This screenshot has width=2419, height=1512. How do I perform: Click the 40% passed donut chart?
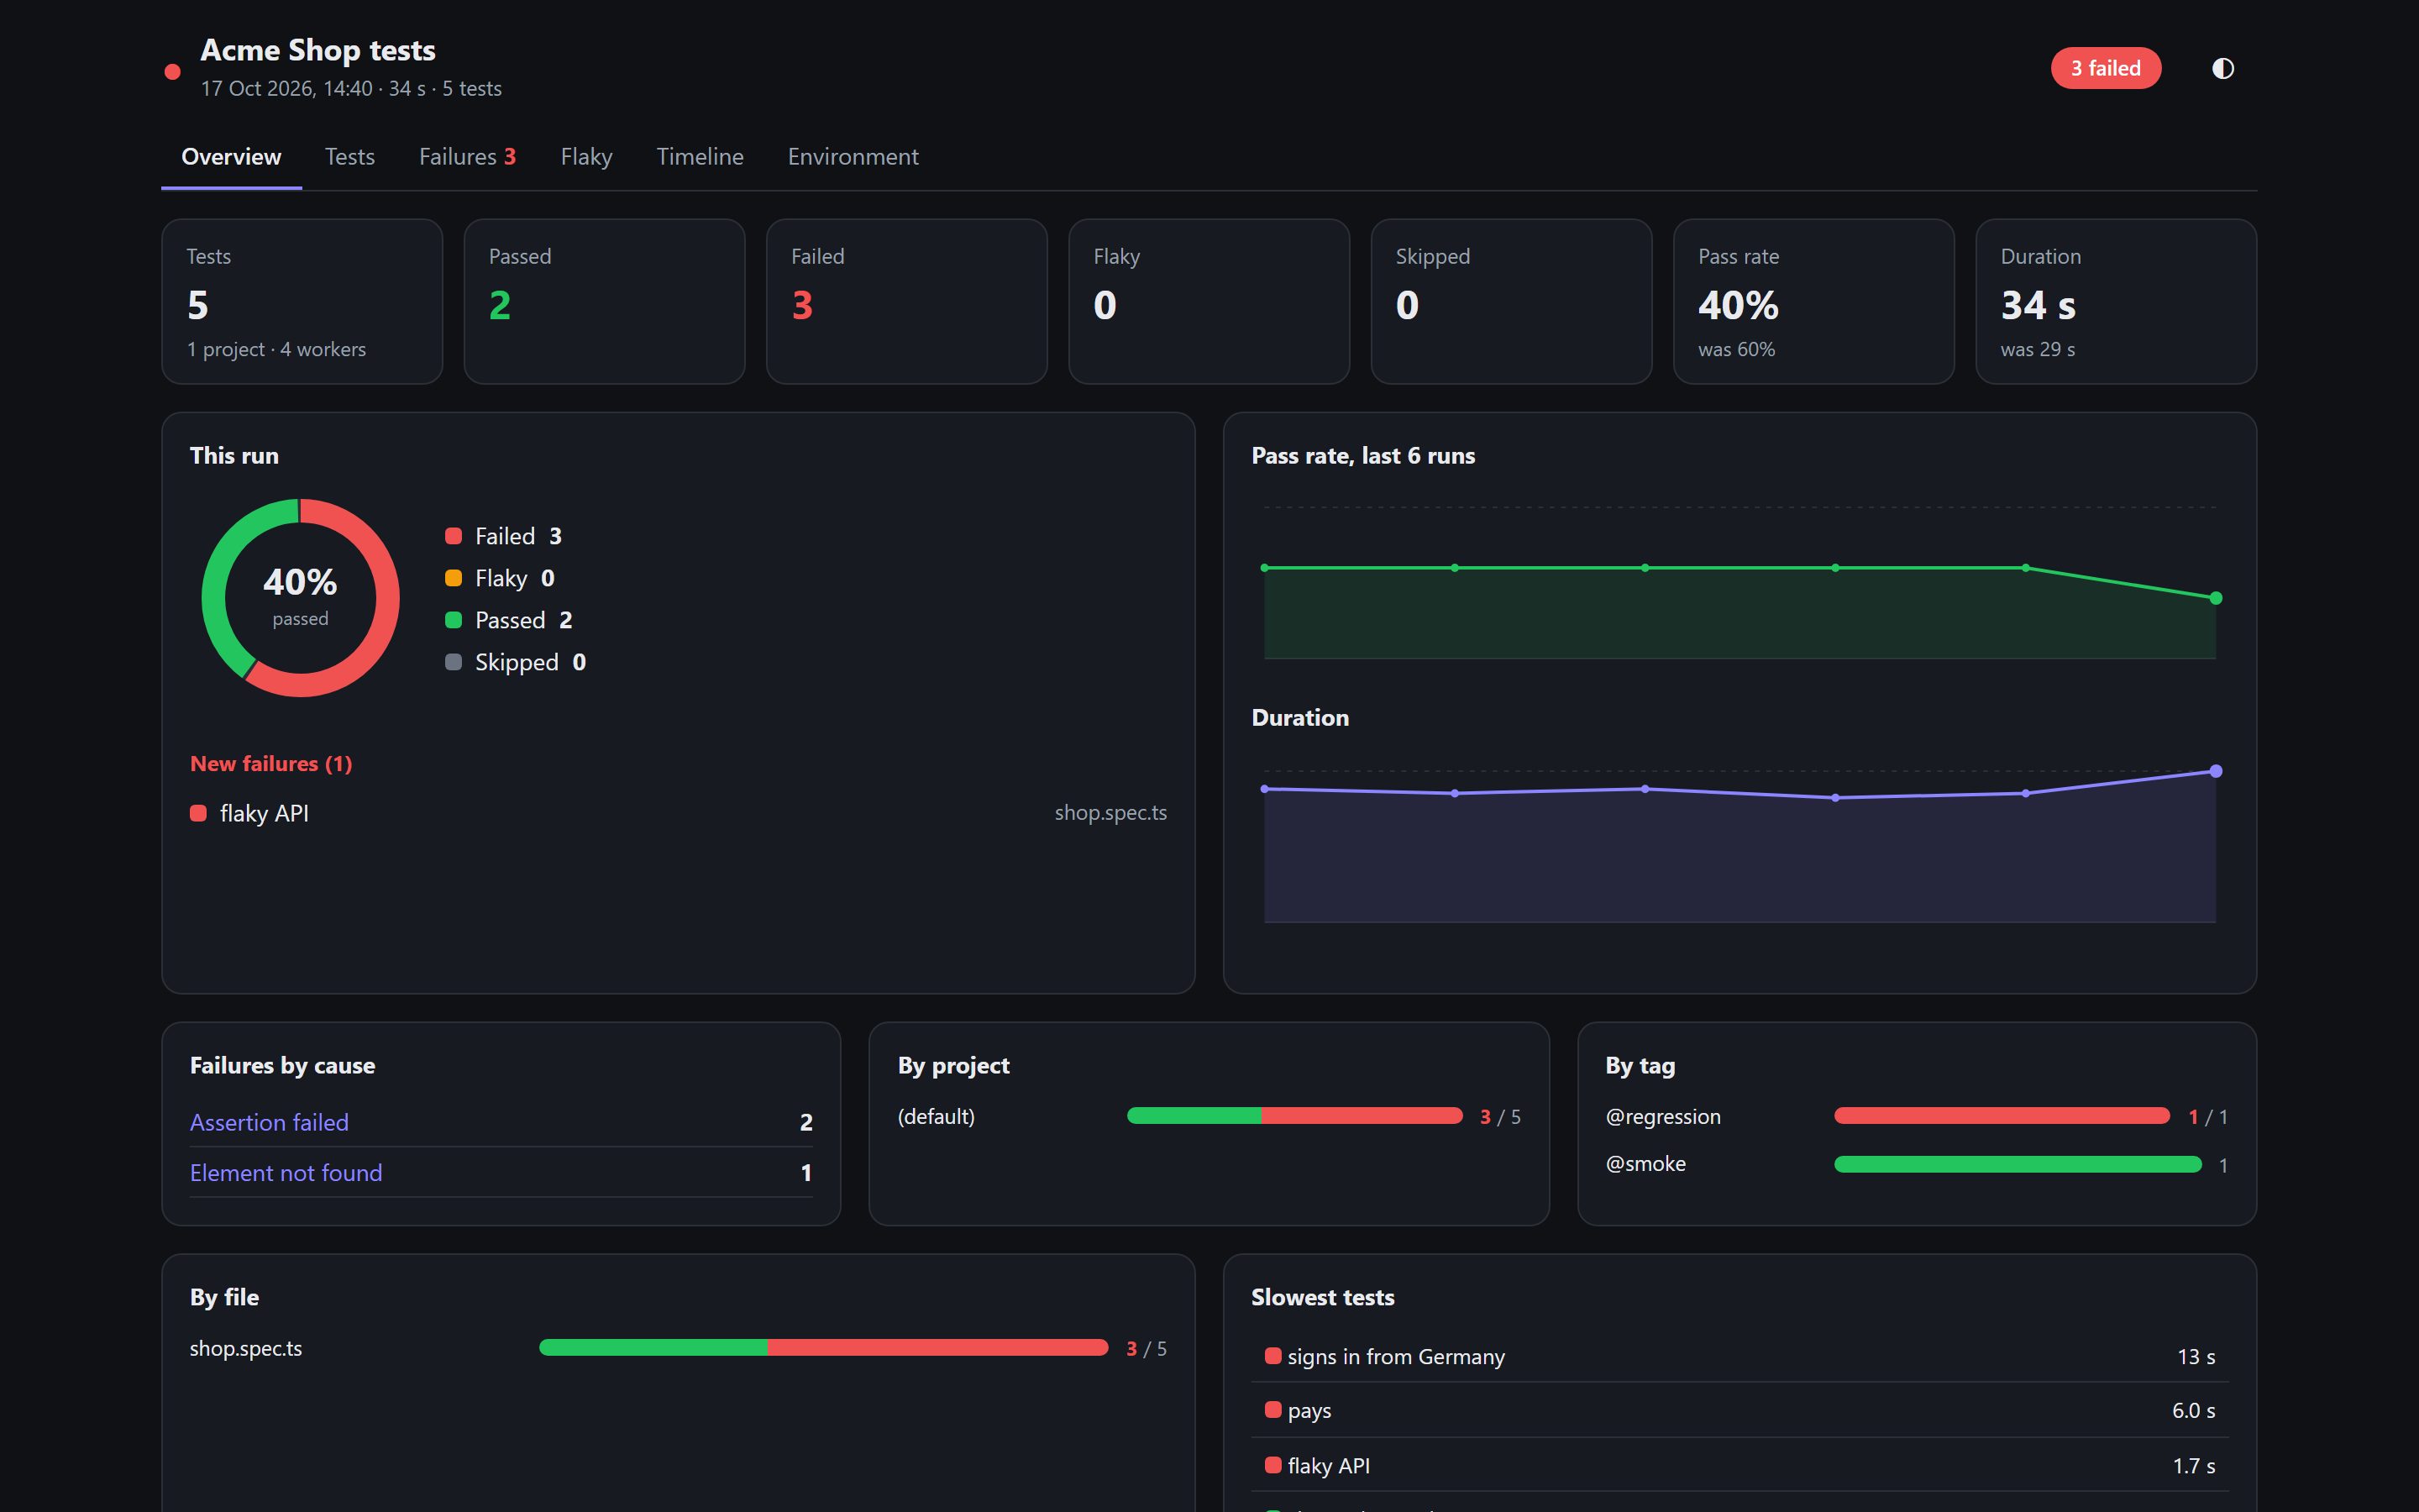[300, 598]
